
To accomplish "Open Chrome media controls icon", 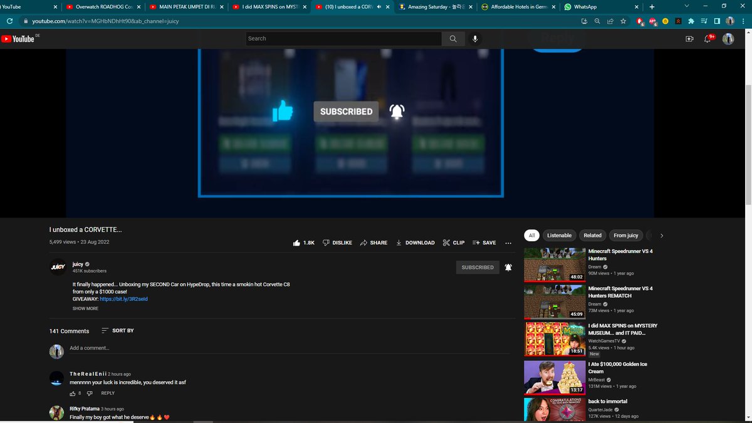I will 704,21.
